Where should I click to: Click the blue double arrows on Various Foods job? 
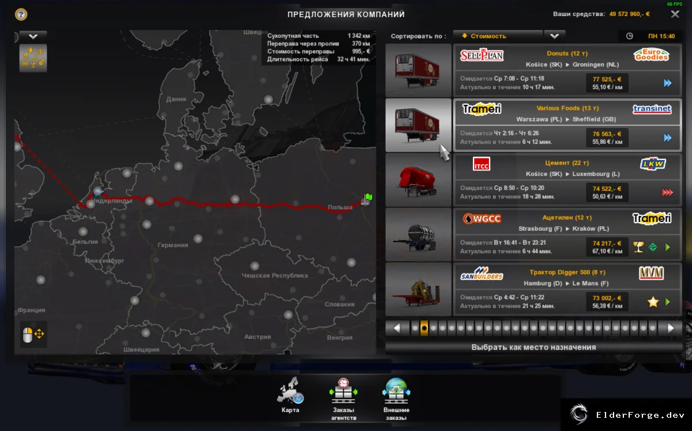click(668, 138)
